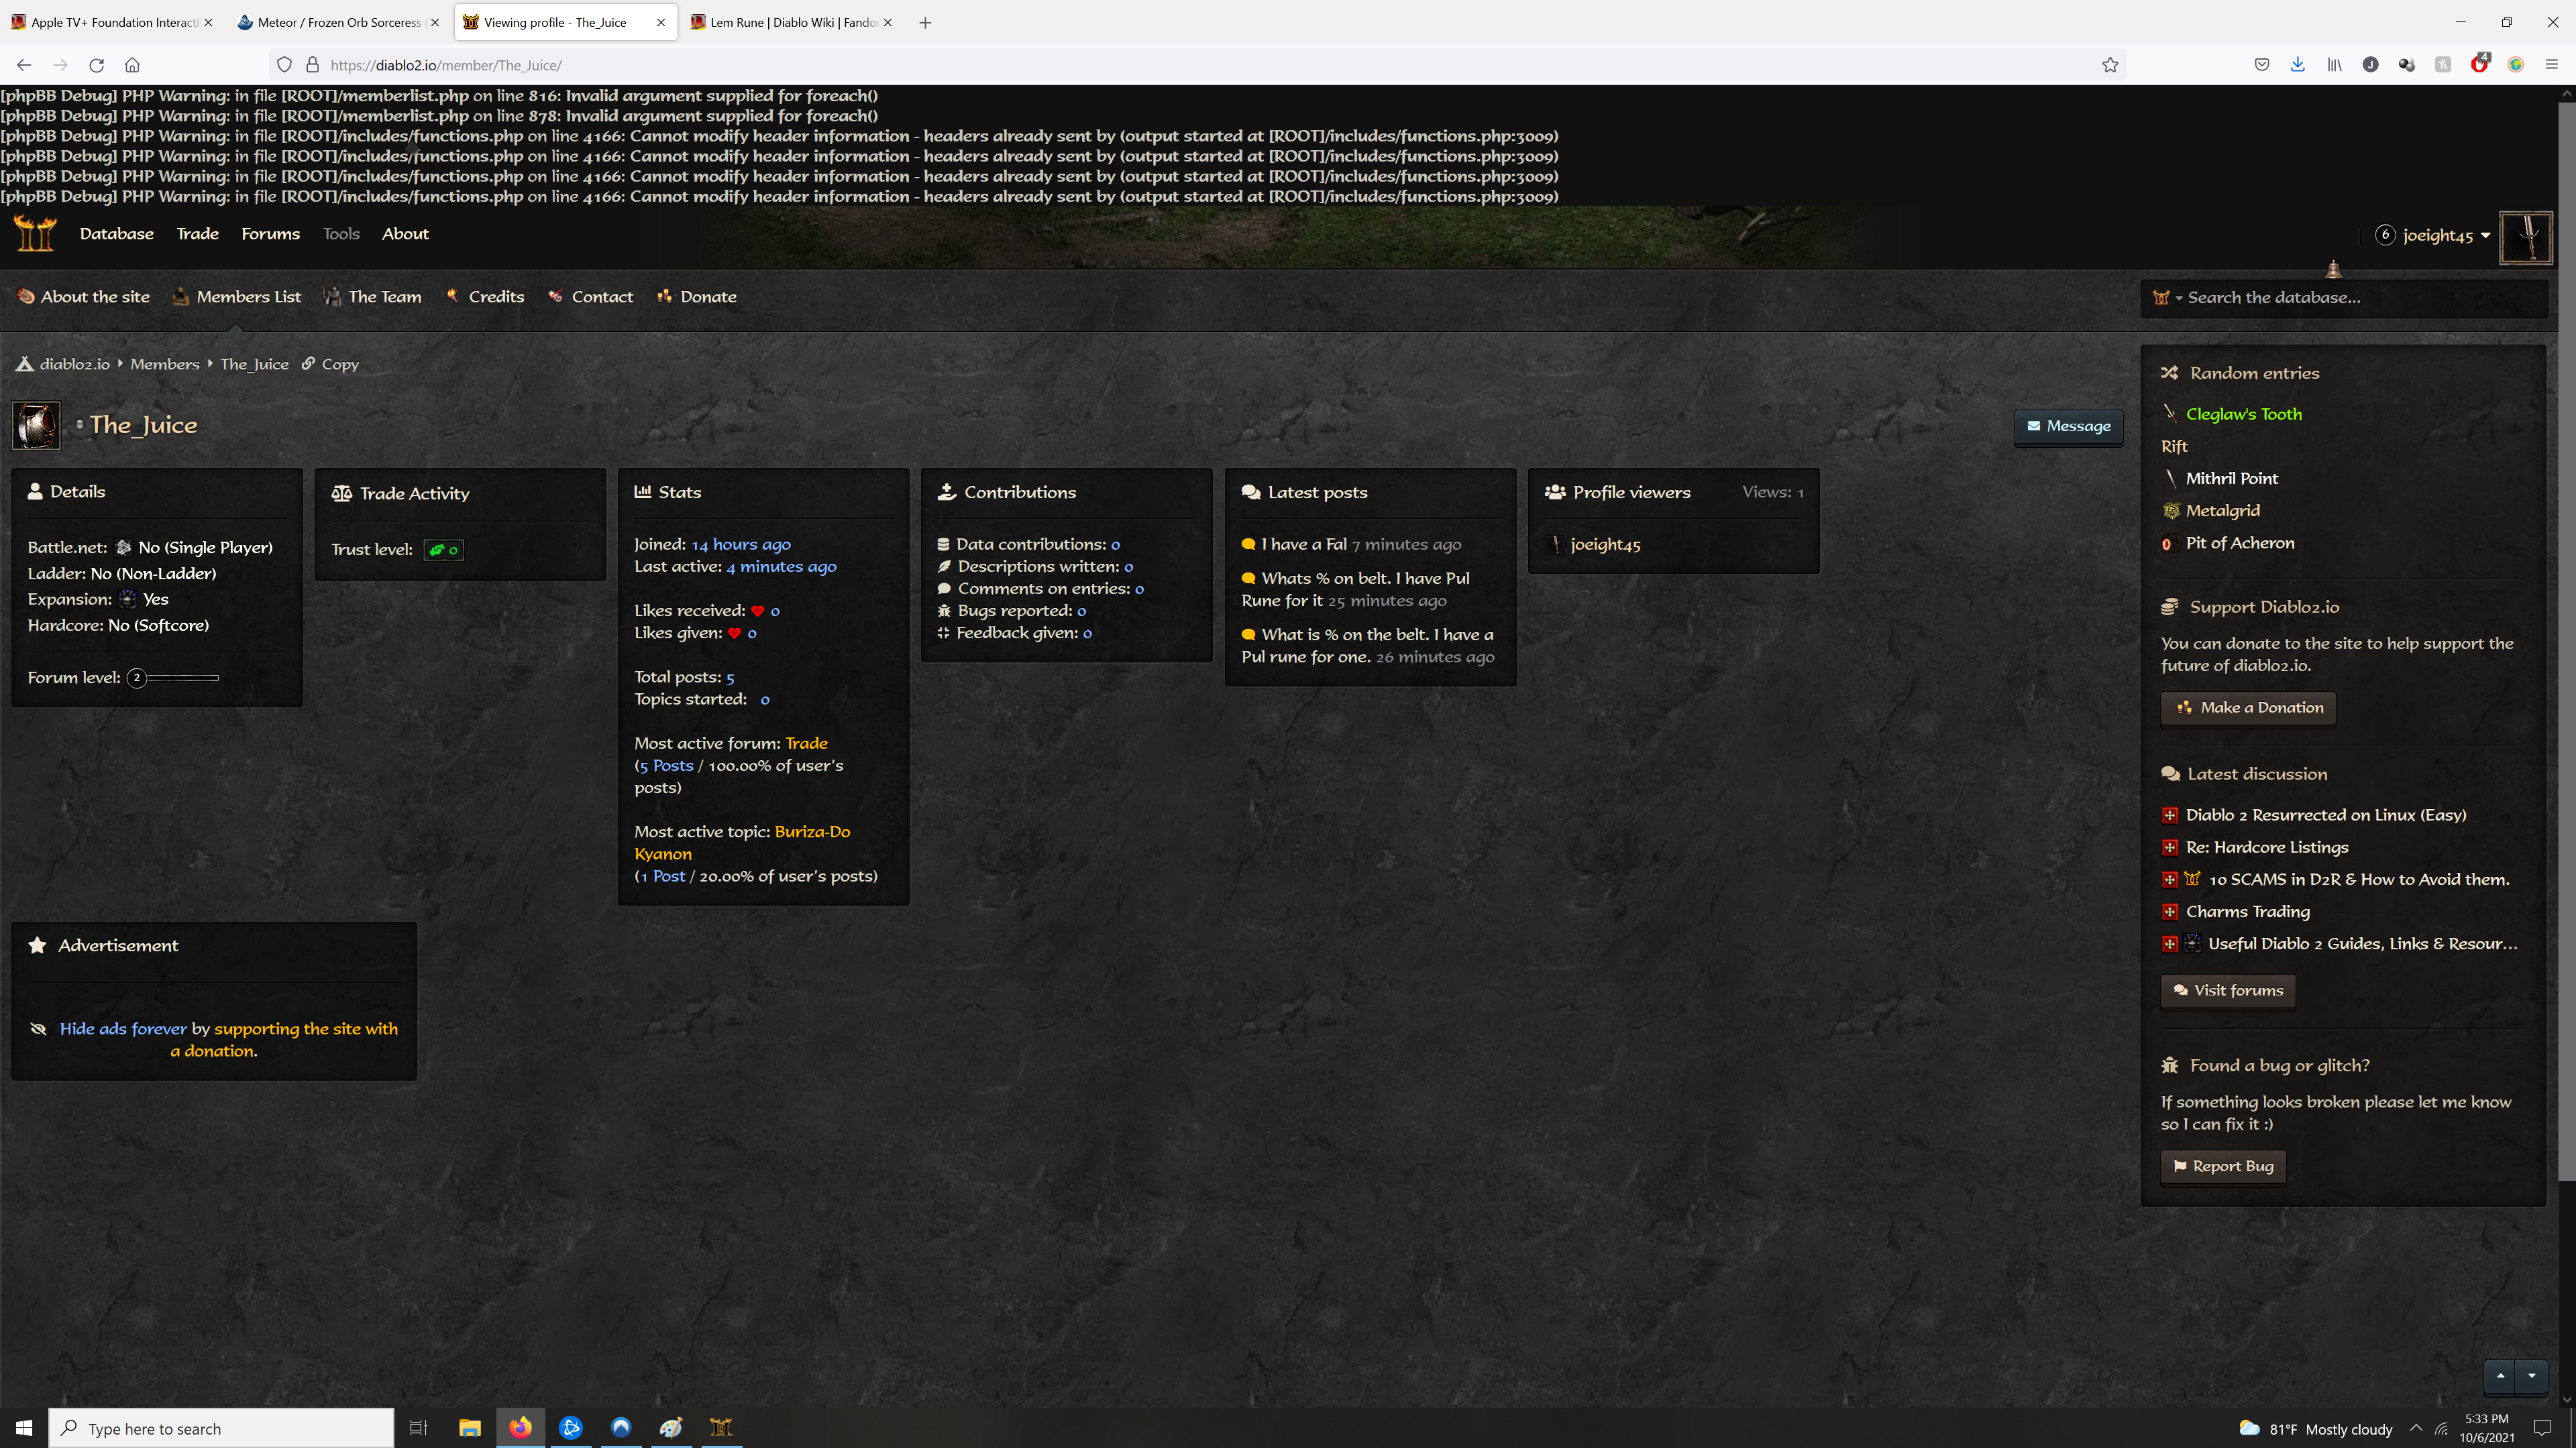Screen dimensions: 2576x1448
Task: Reload the page with the refresh icon
Action: [96, 65]
